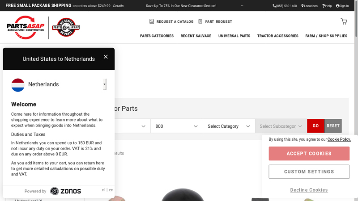Open the Custom Settings cookie button

coord(309,172)
